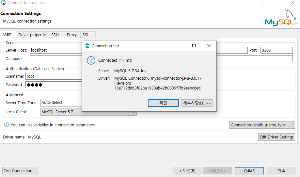This screenshot has height=177, width=300.
Task: Click the Test Connection ... button
Action: tap(20, 171)
